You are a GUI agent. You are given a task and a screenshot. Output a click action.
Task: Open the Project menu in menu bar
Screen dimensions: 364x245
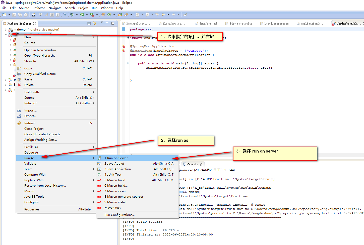click(x=83, y=8)
